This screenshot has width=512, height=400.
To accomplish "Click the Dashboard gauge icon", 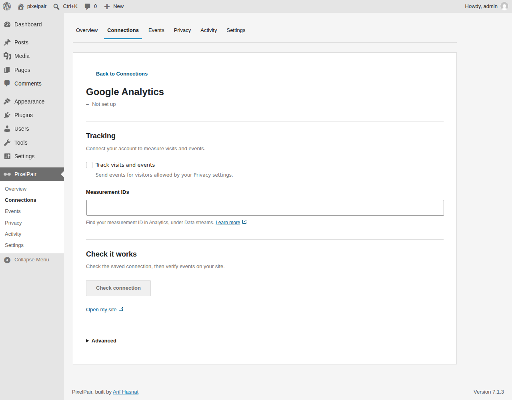I will click(7, 24).
